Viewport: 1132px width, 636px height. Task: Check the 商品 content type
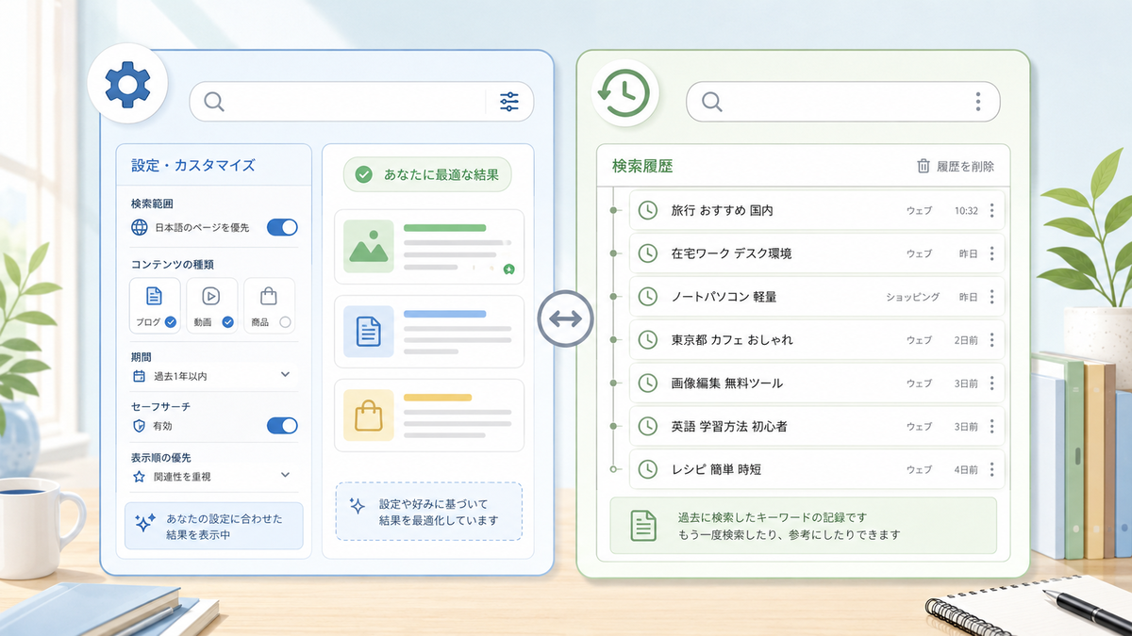coord(285,321)
